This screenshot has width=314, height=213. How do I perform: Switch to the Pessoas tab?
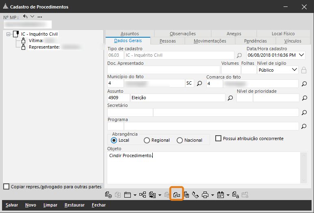tap(168, 41)
